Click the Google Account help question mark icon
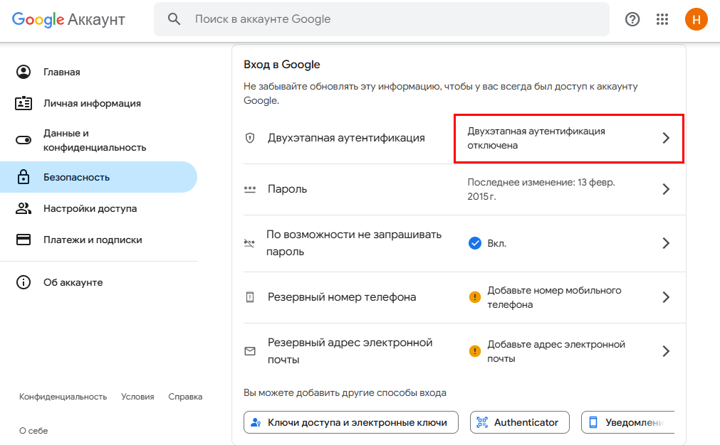This screenshot has height=445, width=720. pyautogui.click(x=632, y=19)
